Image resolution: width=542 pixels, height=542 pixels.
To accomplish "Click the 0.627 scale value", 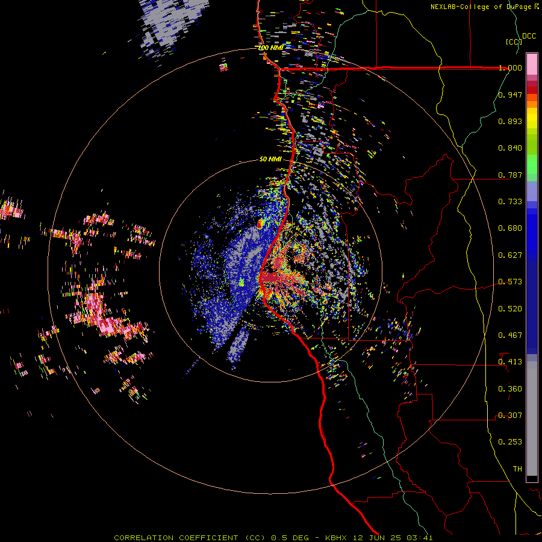I will (510, 255).
